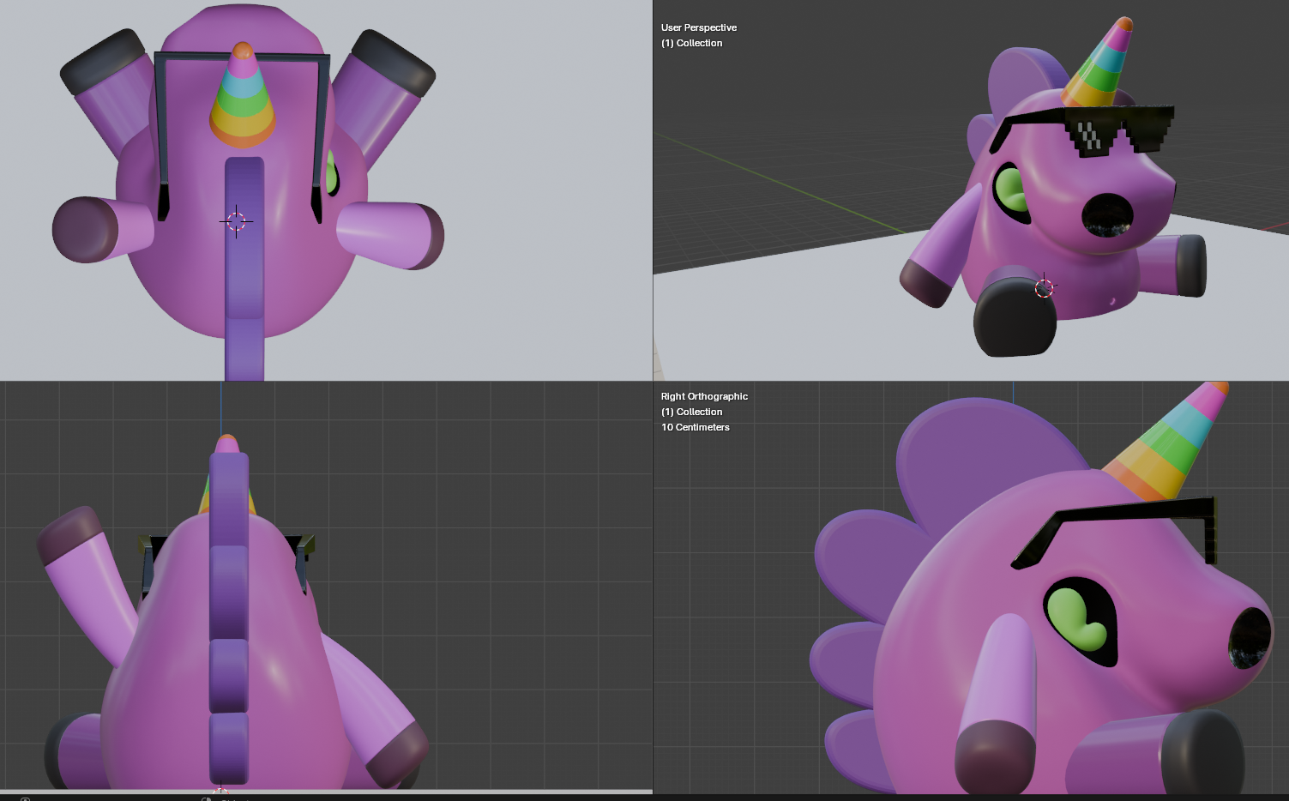
Task: Click "(1) Collection" under Right Orthographic
Action: [691, 412]
